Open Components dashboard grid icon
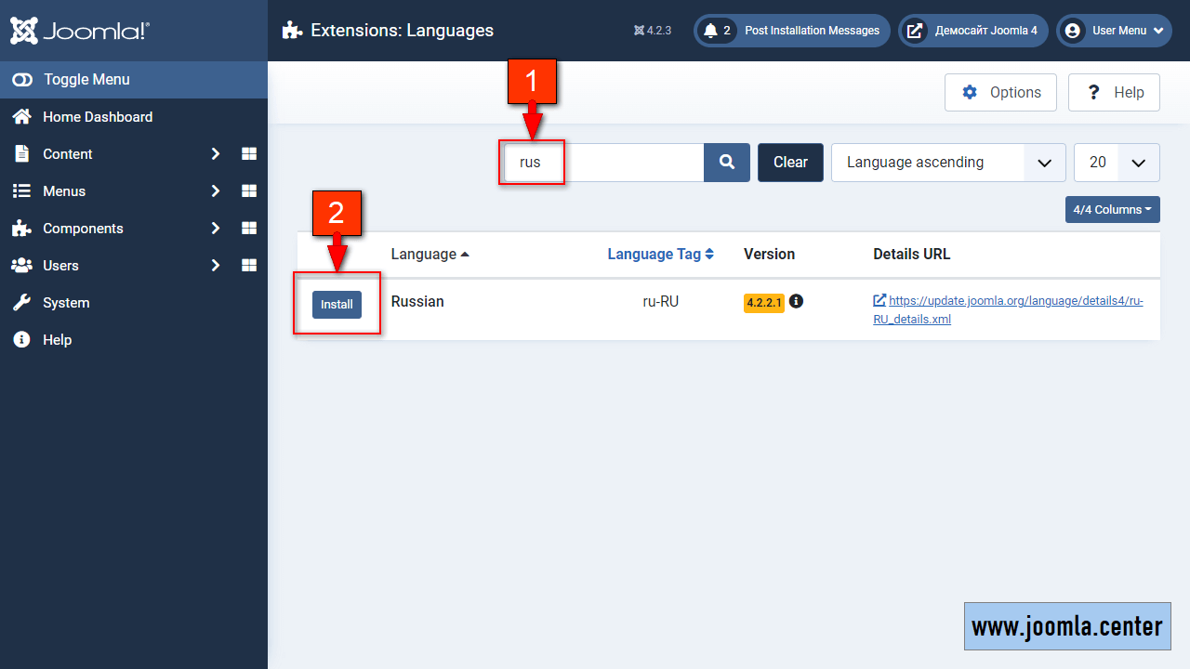The image size is (1190, 669). (249, 229)
